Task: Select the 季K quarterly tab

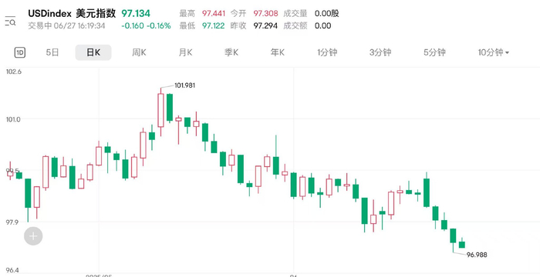Action: point(231,52)
